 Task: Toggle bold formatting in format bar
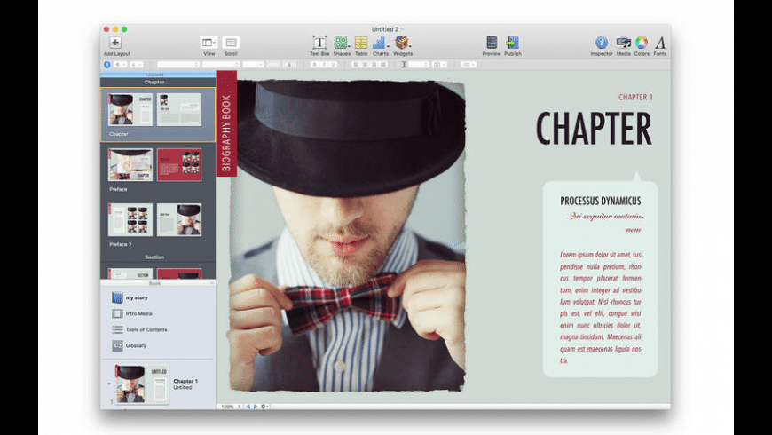315,65
